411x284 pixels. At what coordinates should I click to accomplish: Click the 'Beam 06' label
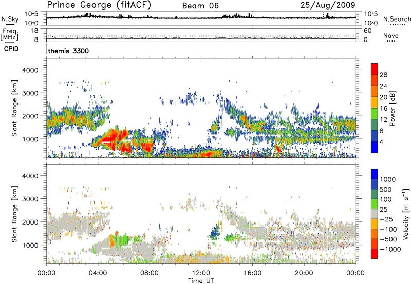click(x=200, y=6)
